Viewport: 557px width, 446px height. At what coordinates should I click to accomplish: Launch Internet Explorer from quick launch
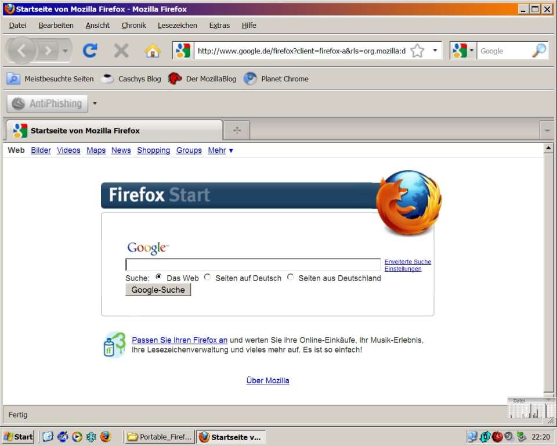(63, 436)
